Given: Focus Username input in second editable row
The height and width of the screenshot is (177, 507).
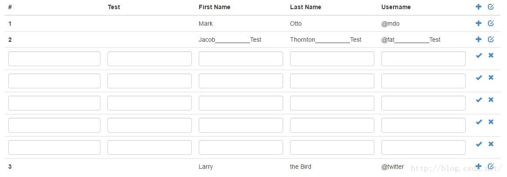Looking at the screenshot, I should click(x=423, y=81).
